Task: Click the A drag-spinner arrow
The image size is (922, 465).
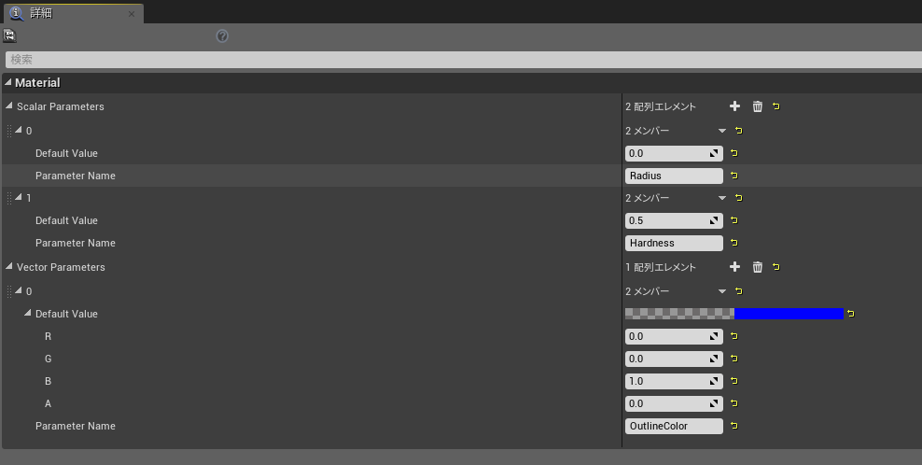Action: (x=714, y=403)
